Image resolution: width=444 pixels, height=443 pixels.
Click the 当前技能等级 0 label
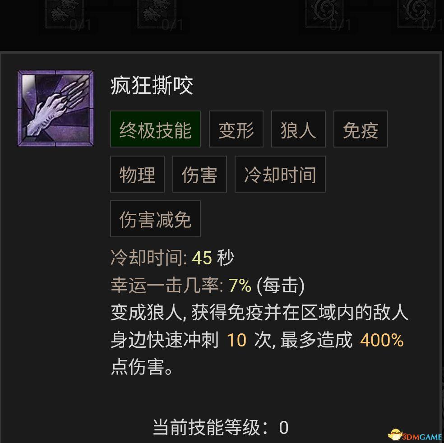(221, 427)
